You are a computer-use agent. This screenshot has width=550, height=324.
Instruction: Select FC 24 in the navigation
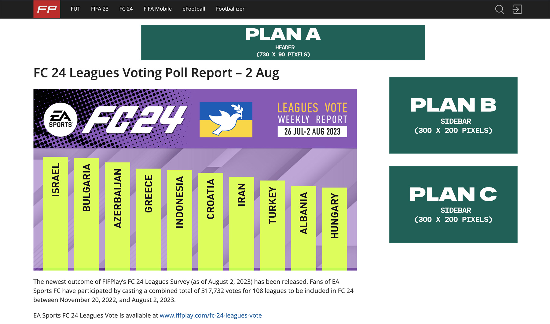pyautogui.click(x=126, y=9)
